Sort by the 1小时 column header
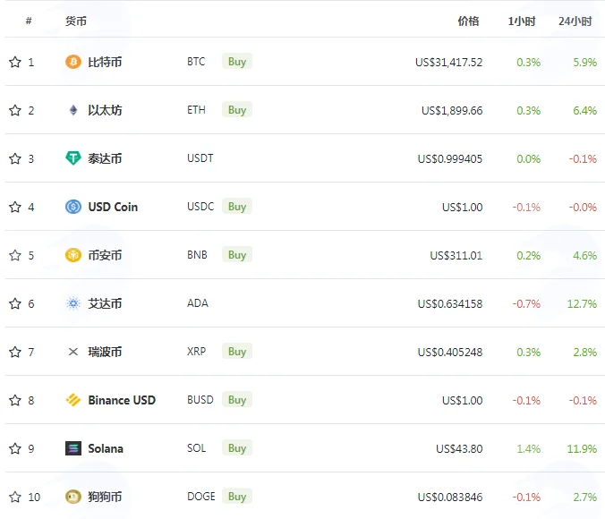This screenshot has width=605, height=519. tap(521, 21)
